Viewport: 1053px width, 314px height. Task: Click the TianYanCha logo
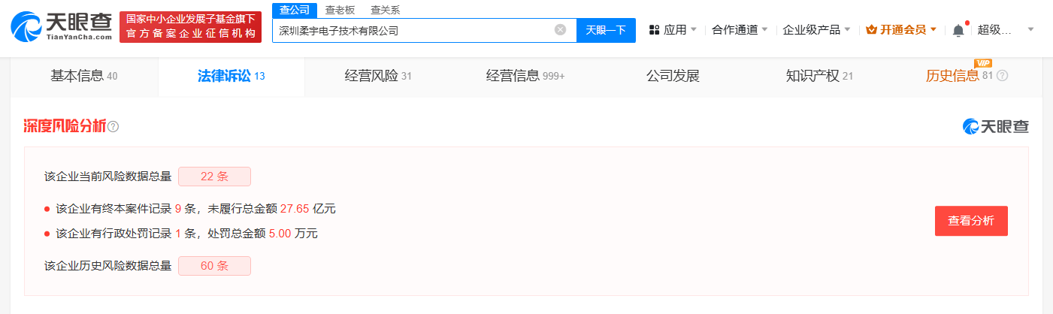(61, 26)
